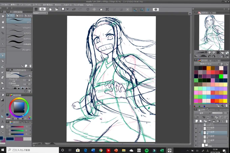This screenshot has width=230, height=153.
Task: Select the ざらつきペン sub tool
Action: click(19, 48)
